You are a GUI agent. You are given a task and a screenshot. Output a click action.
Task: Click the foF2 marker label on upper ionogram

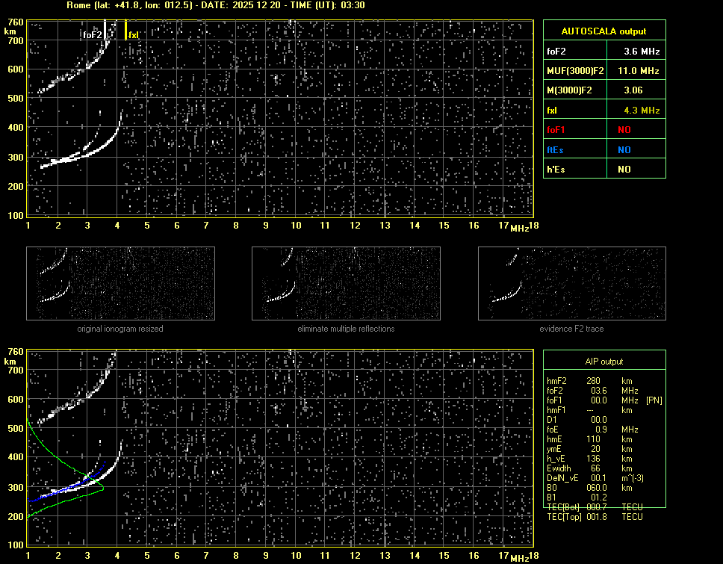coord(92,35)
